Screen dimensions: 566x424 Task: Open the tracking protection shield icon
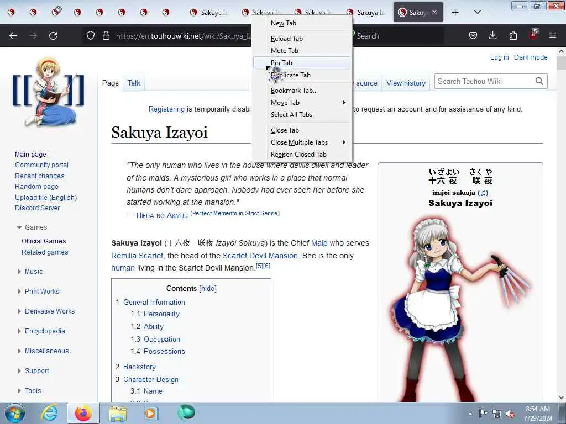(x=91, y=36)
